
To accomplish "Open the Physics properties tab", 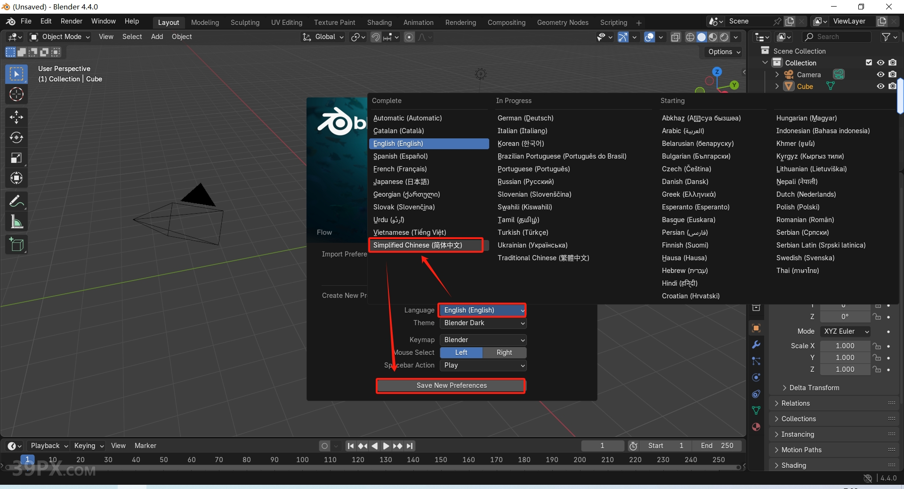I will 756,377.
